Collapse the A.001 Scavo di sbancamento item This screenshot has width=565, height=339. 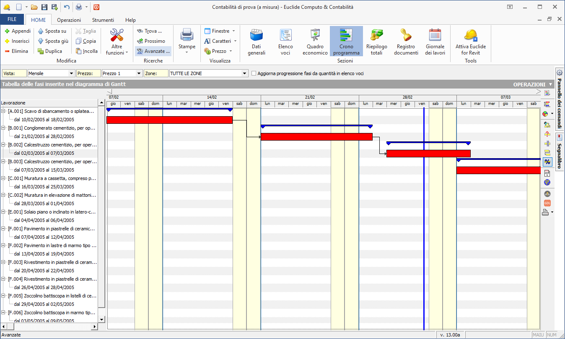pyautogui.click(x=4, y=111)
